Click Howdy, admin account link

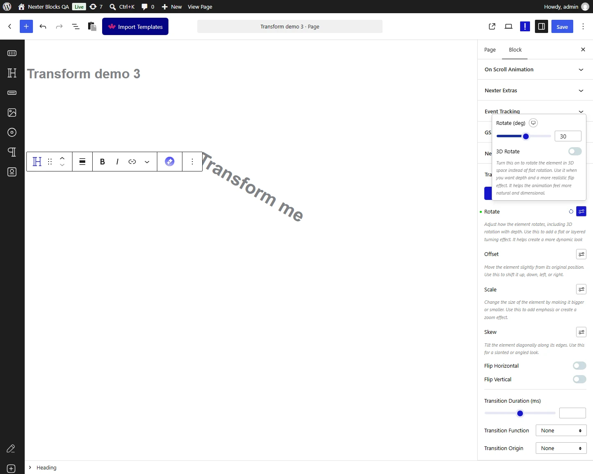click(566, 7)
